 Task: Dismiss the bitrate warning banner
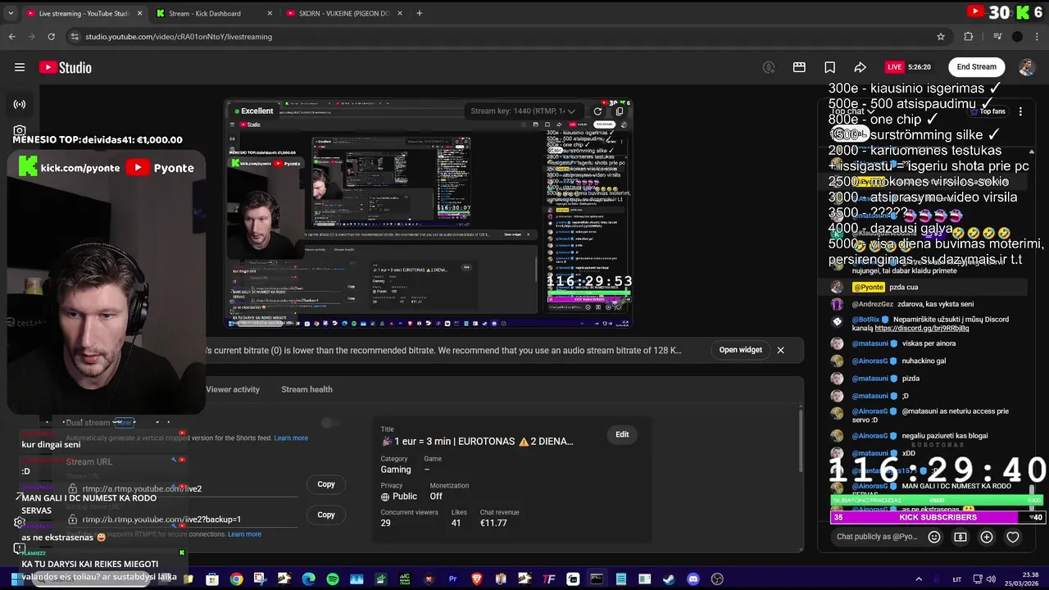(780, 350)
